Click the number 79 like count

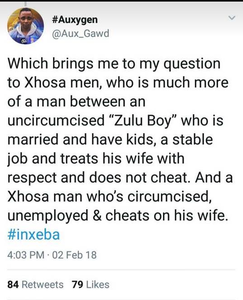[77, 285]
